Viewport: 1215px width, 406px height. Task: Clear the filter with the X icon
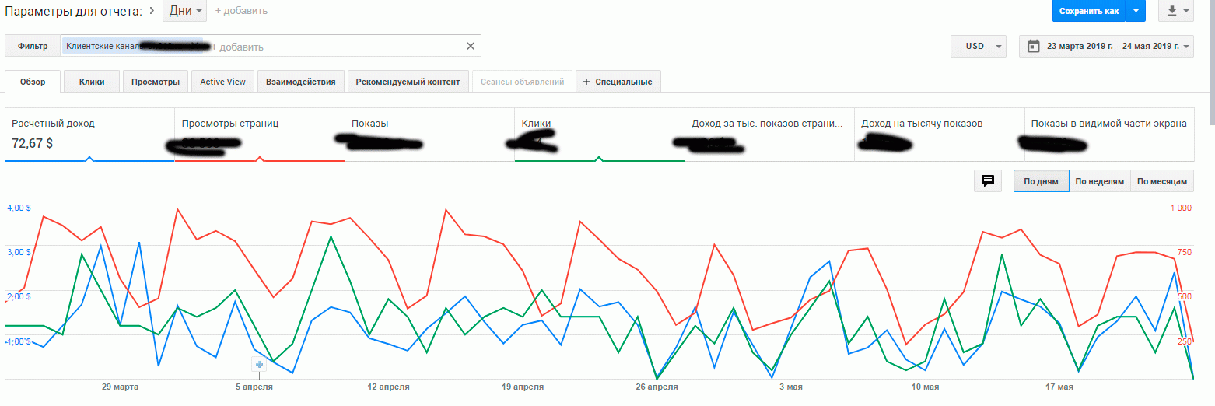pyautogui.click(x=470, y=46)
